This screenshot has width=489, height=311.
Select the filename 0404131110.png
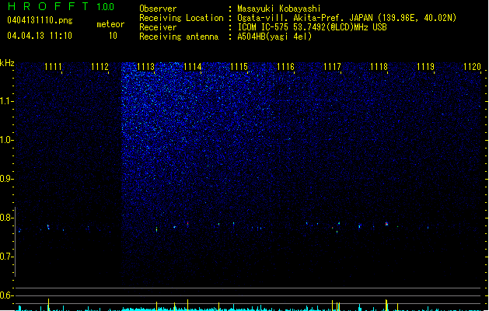[40, 20]
